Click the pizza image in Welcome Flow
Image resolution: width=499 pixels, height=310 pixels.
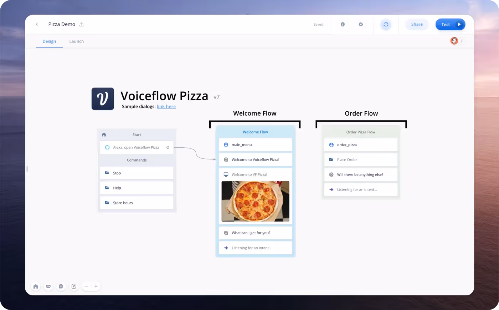point(255,201)
